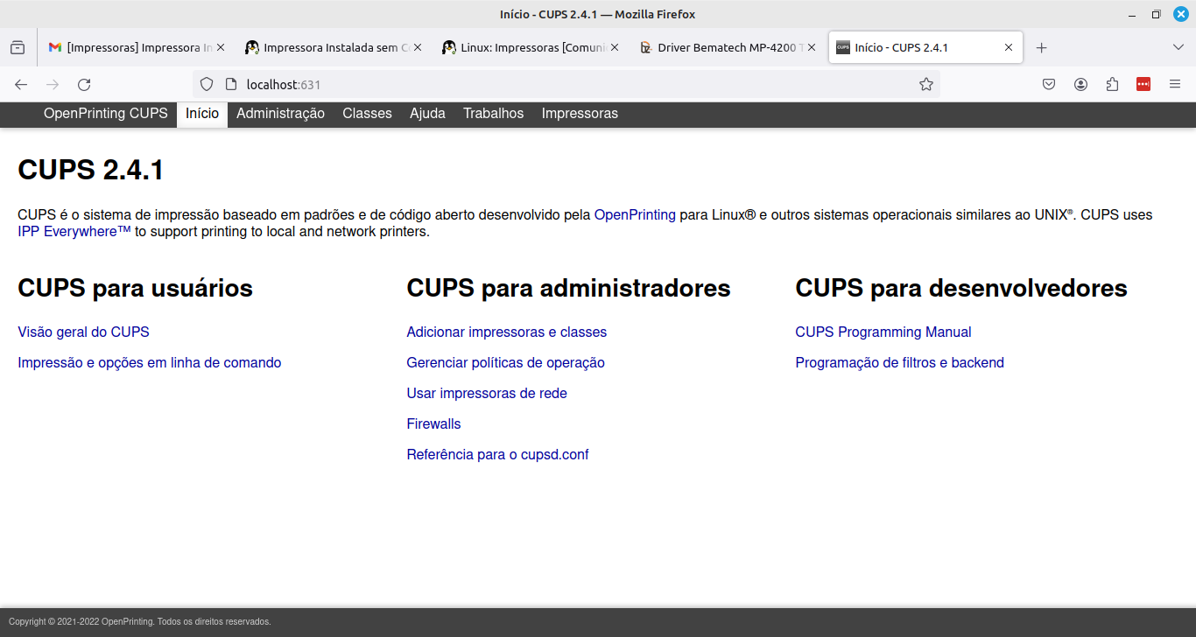
Task: Open the Classes page
Action: pyautogui.click(x=367, y=114)
